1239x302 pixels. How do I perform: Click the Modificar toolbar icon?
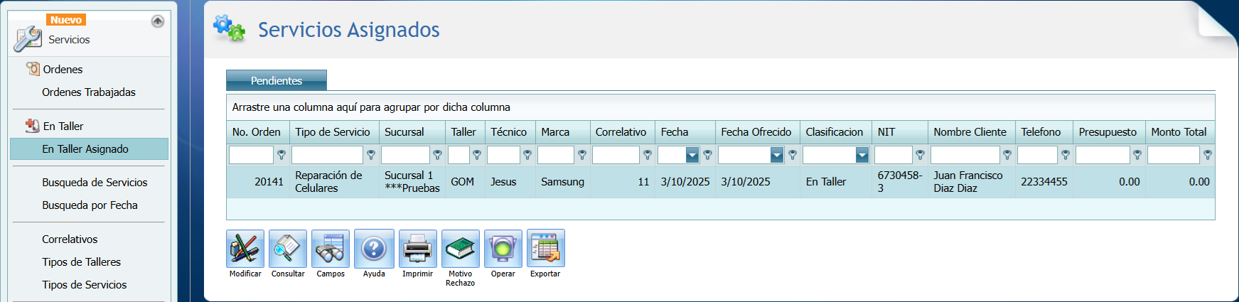(245, 248)
